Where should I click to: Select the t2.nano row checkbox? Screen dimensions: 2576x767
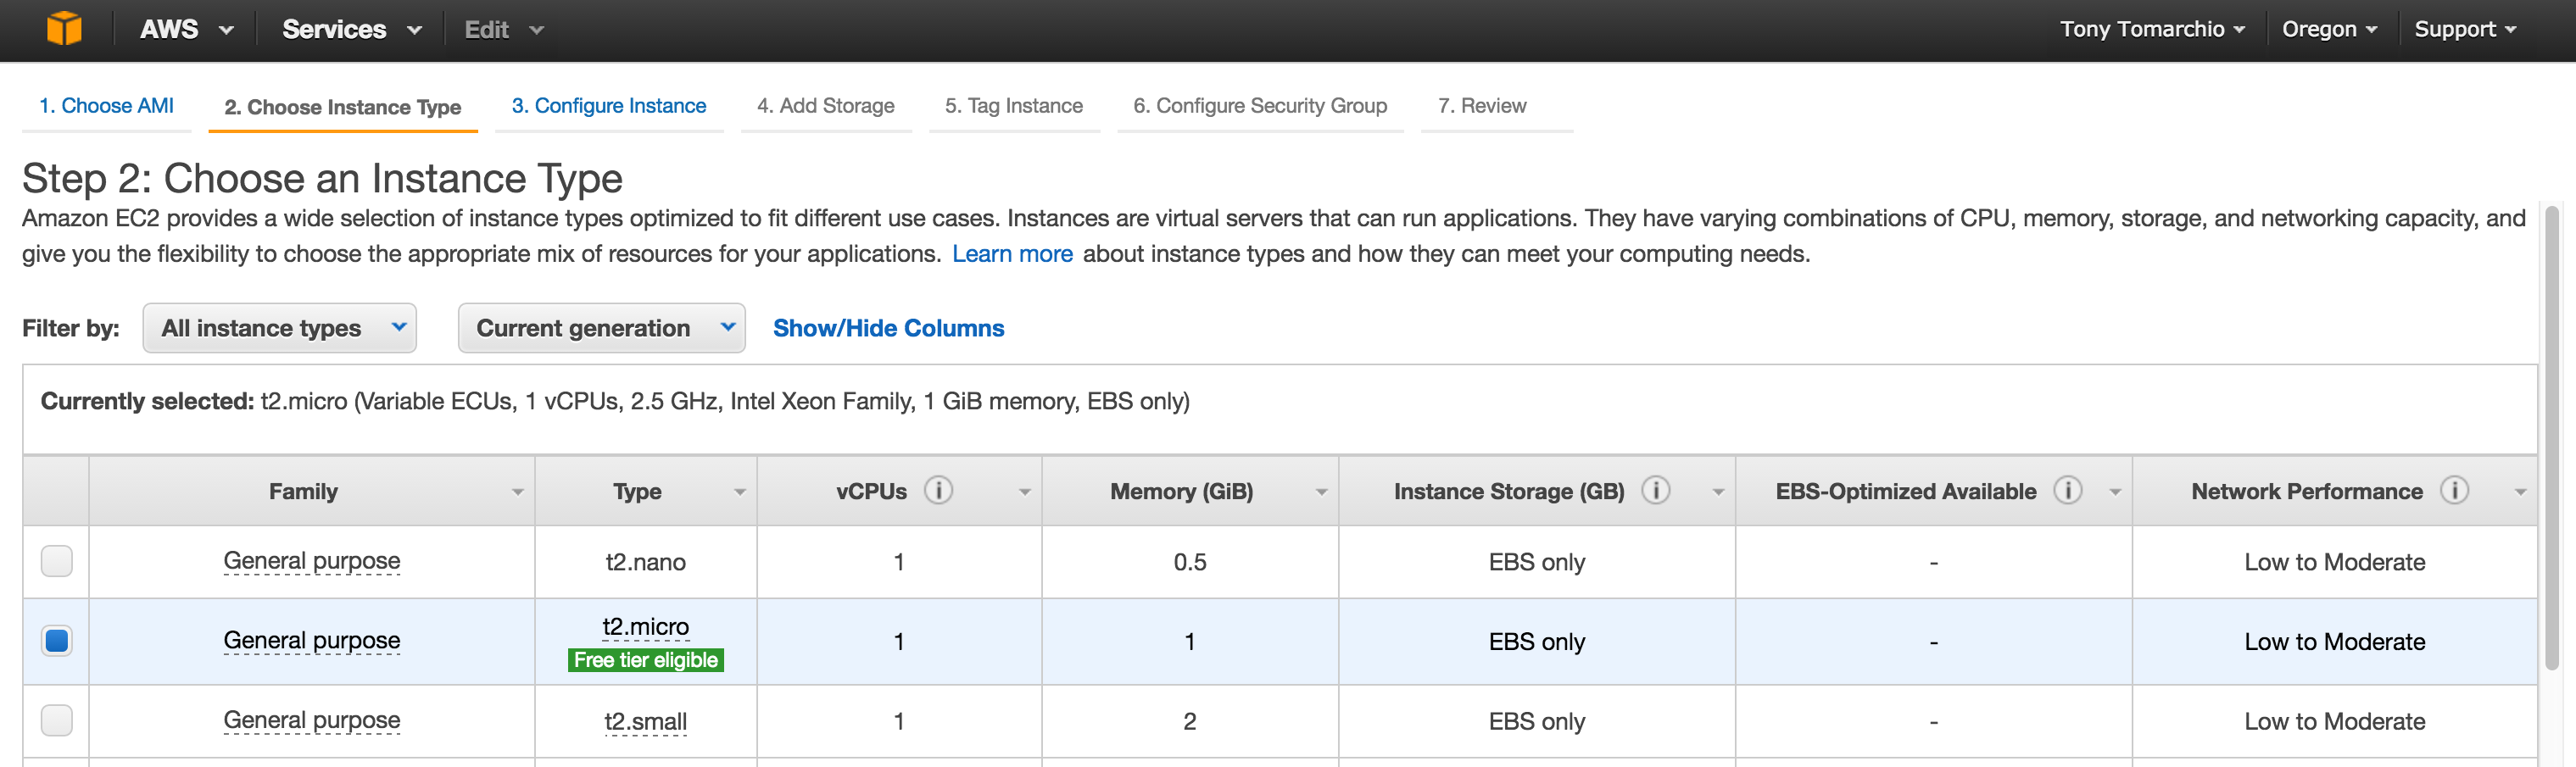[x=57, y=561]
